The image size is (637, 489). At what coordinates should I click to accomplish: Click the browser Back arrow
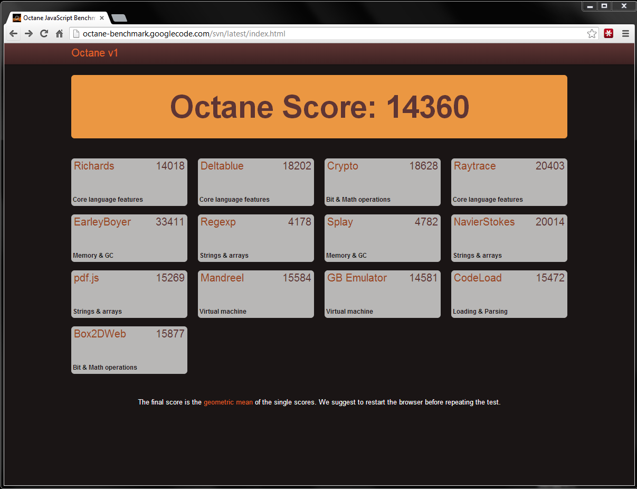[14, 34]
